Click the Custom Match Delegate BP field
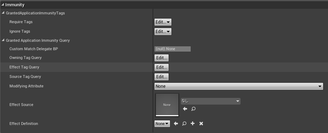This screenshot has height=133, width=328. (172, 49)
